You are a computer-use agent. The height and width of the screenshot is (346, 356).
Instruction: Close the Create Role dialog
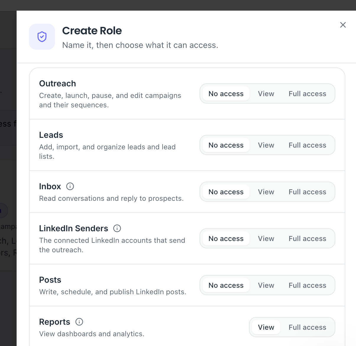coord(343,25)
